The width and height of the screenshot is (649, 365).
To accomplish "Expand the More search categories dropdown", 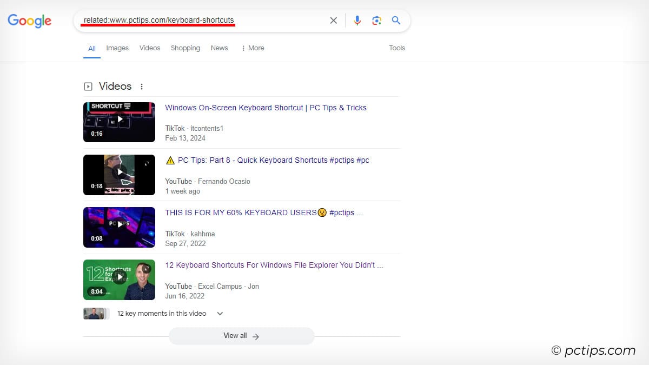I will [252, 48].
